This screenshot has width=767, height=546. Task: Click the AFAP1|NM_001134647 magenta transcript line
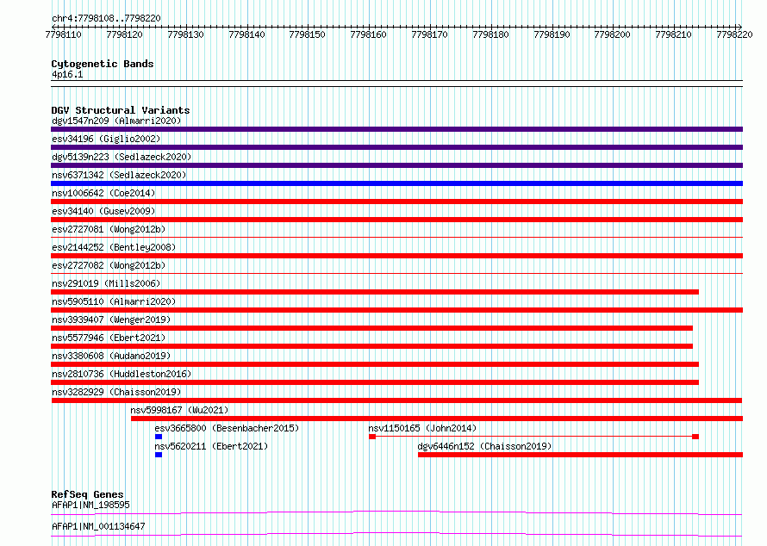pyautogui.click(x=396, y=534)
